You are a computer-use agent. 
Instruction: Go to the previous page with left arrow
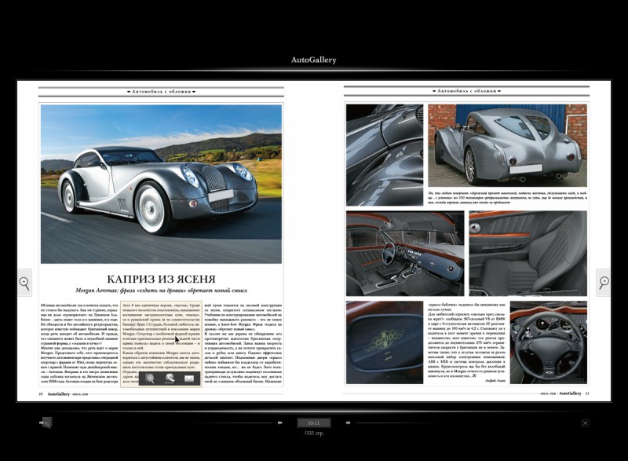280,423
